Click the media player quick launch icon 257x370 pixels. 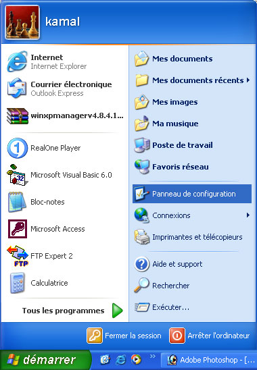(136, 359)
